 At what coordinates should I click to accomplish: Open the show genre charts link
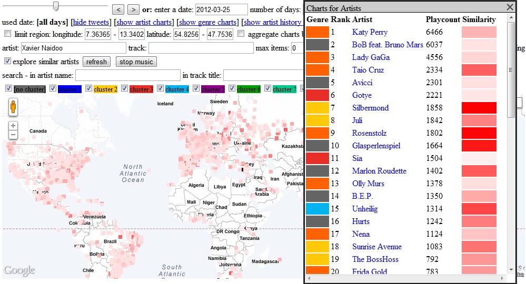point(207,22)
